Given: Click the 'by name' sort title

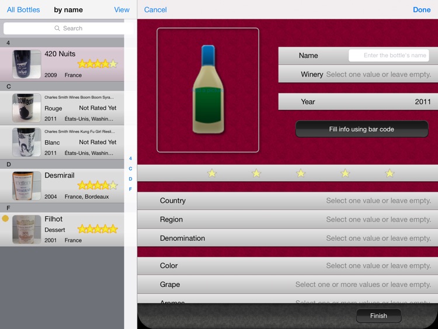Looking at the screenshot, I should click(68, 10).
